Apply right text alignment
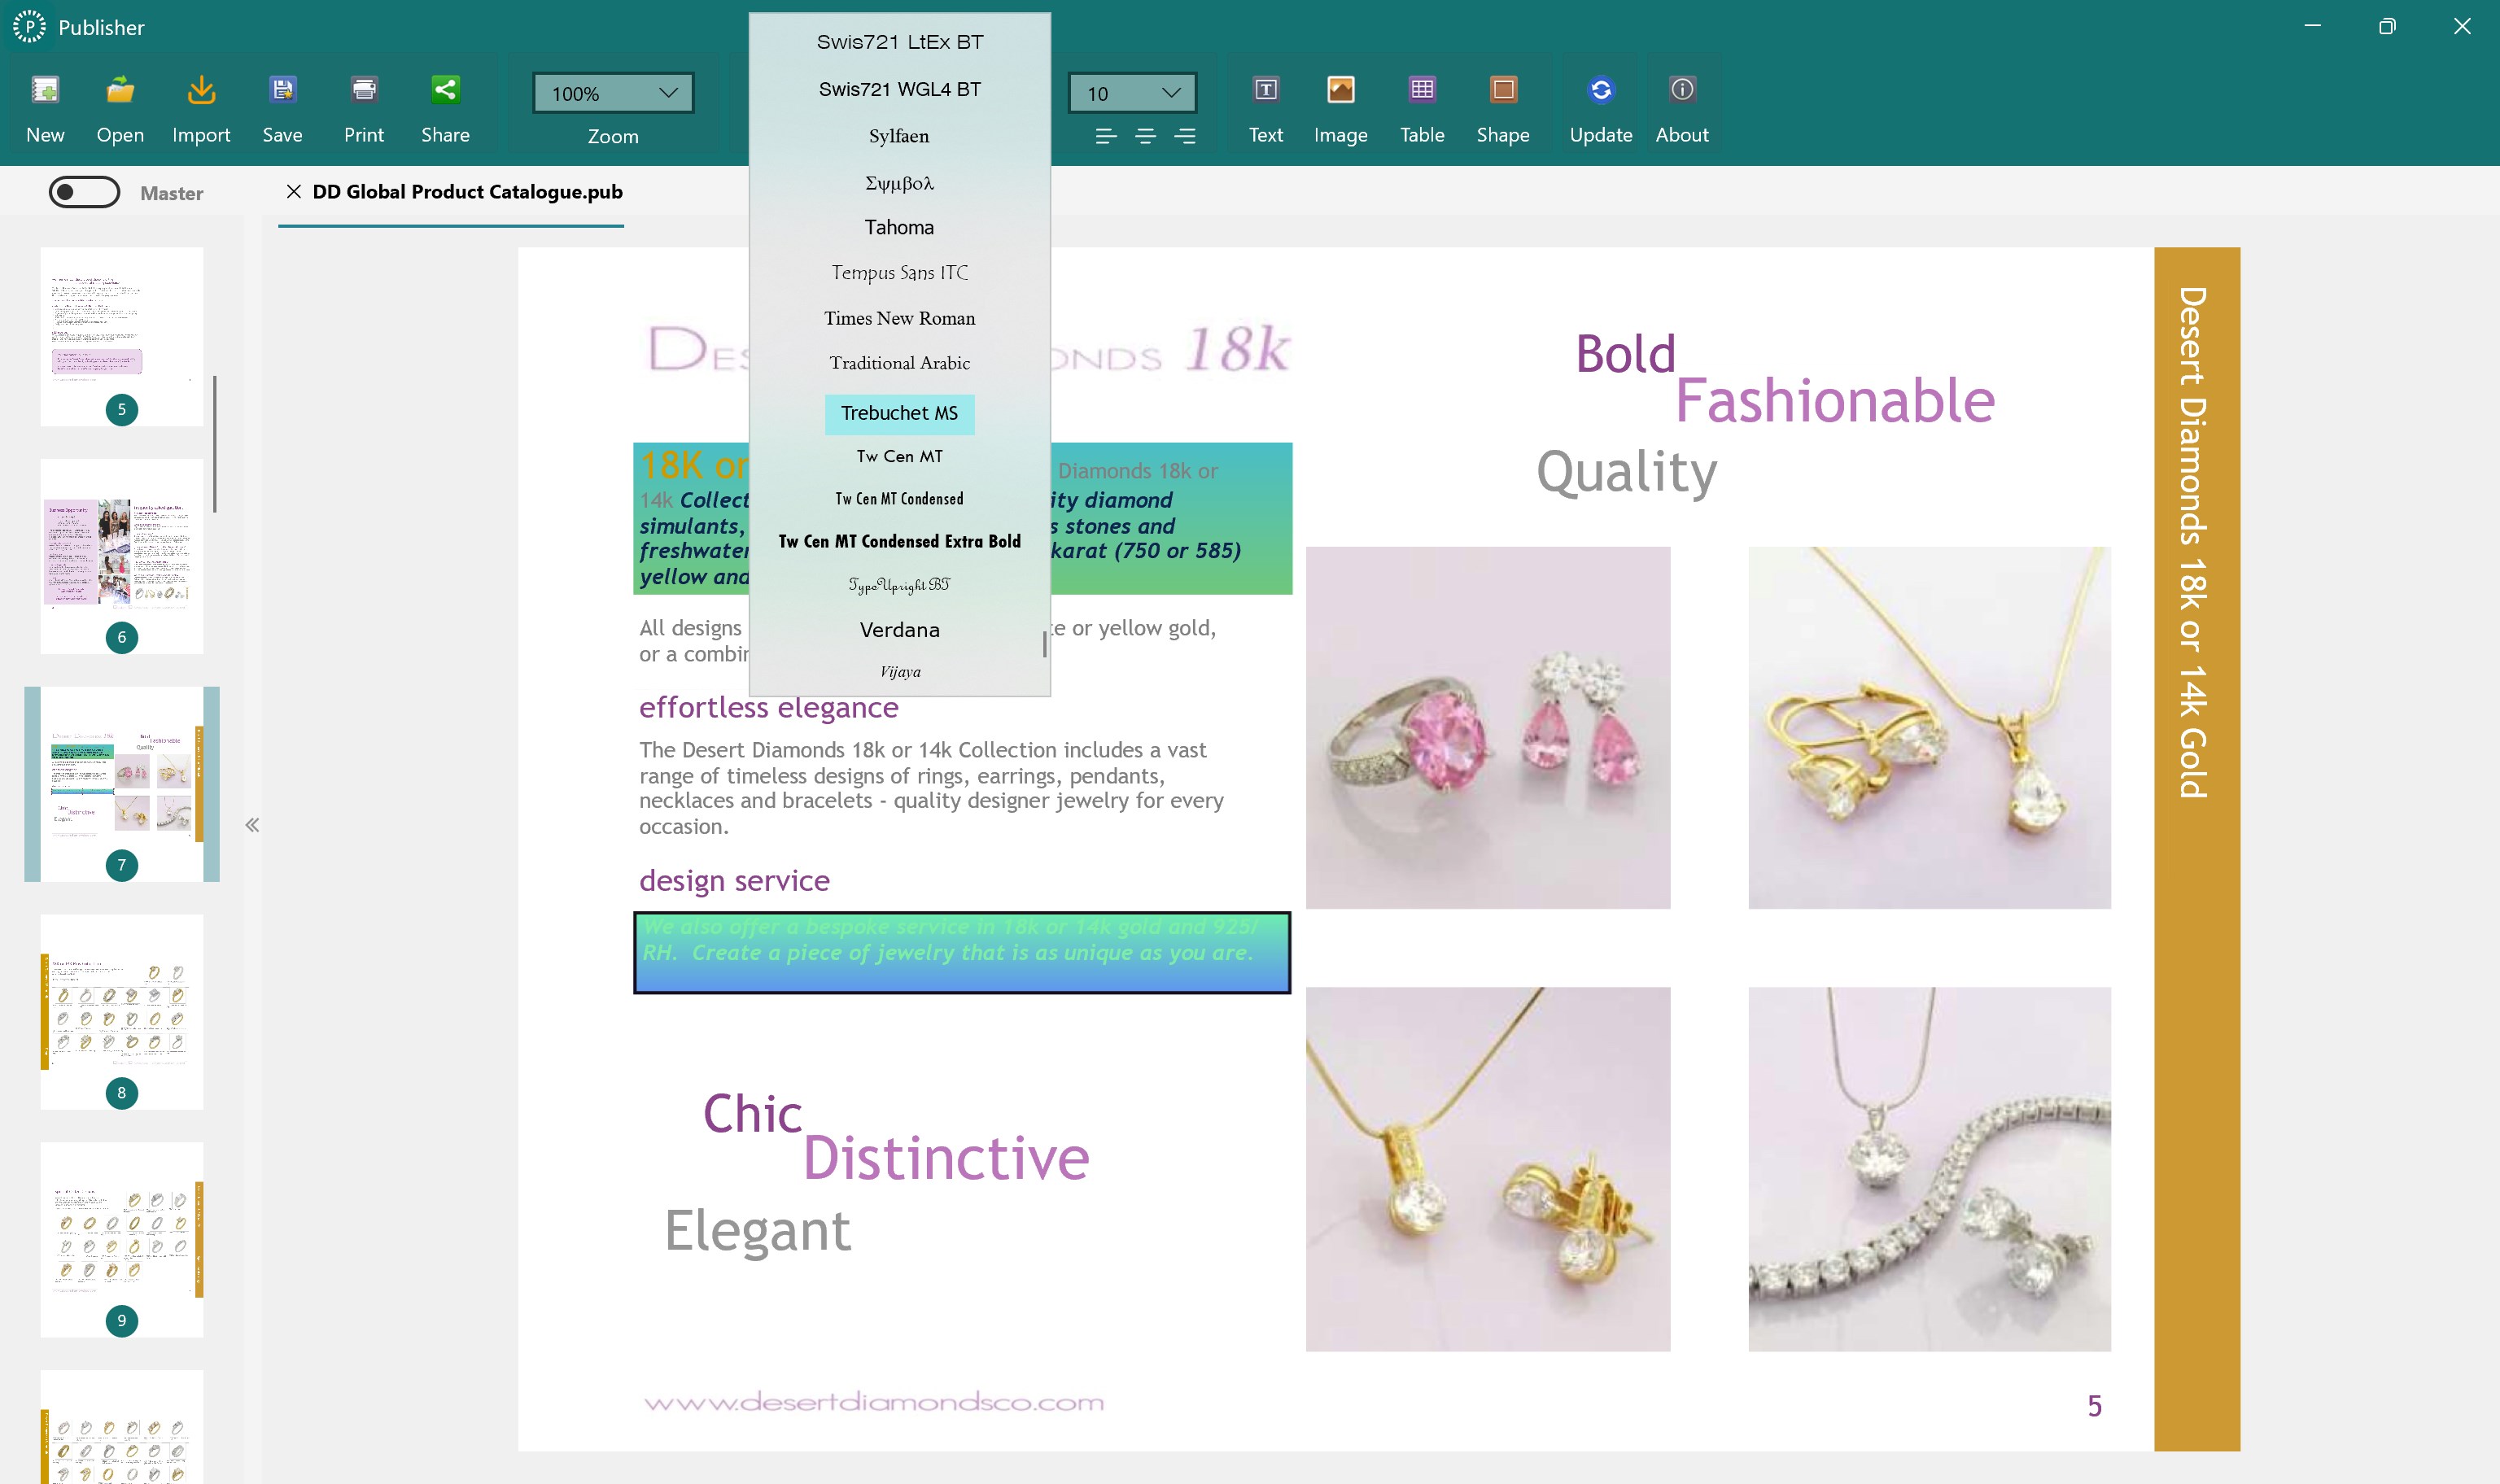The width and height of the screenshot is (2500, 1484). point(1184,135)
